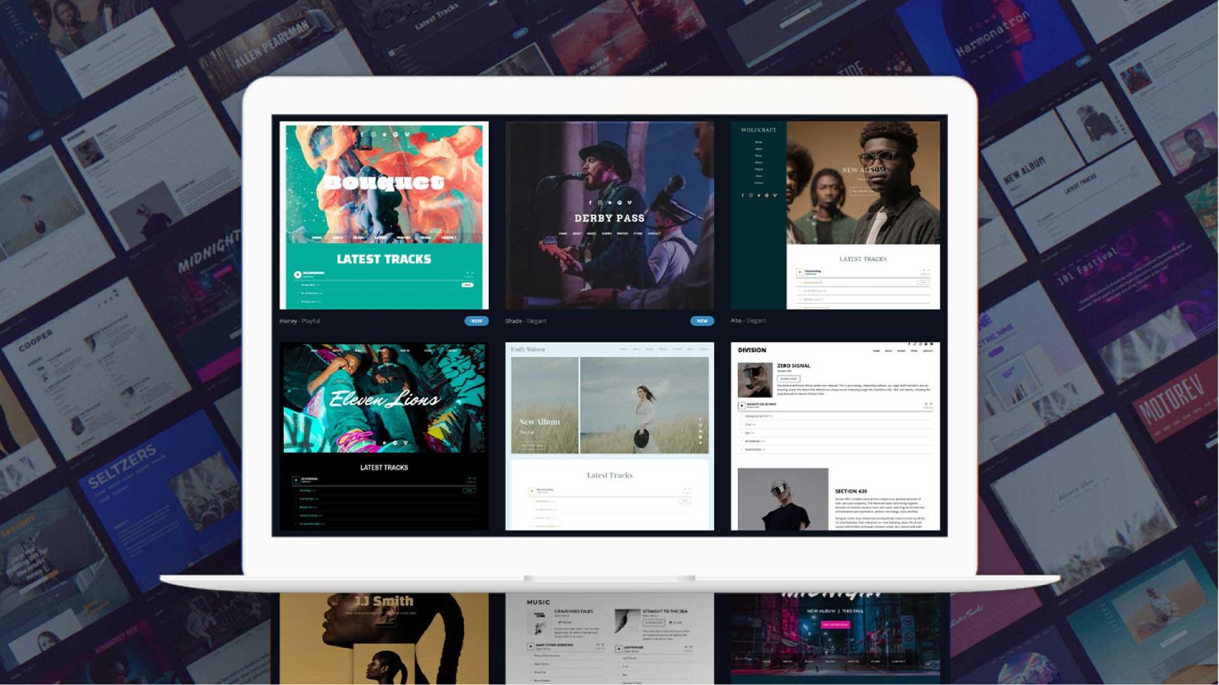The image size is (1219, 685).
Task: Click the Contact link in Bouquet navigation
Action: coord(448,238)
